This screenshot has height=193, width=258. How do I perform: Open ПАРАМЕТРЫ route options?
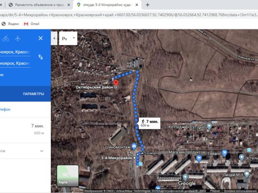pos(33,94)
